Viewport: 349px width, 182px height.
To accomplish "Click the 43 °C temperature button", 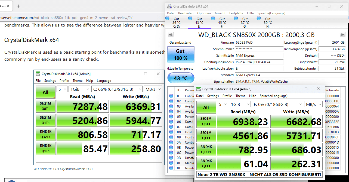I will click(181, 78).
